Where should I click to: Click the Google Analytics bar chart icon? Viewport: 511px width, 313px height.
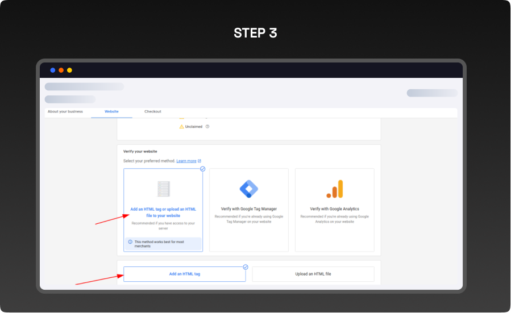pyautogui.click(x=334, y=189)
